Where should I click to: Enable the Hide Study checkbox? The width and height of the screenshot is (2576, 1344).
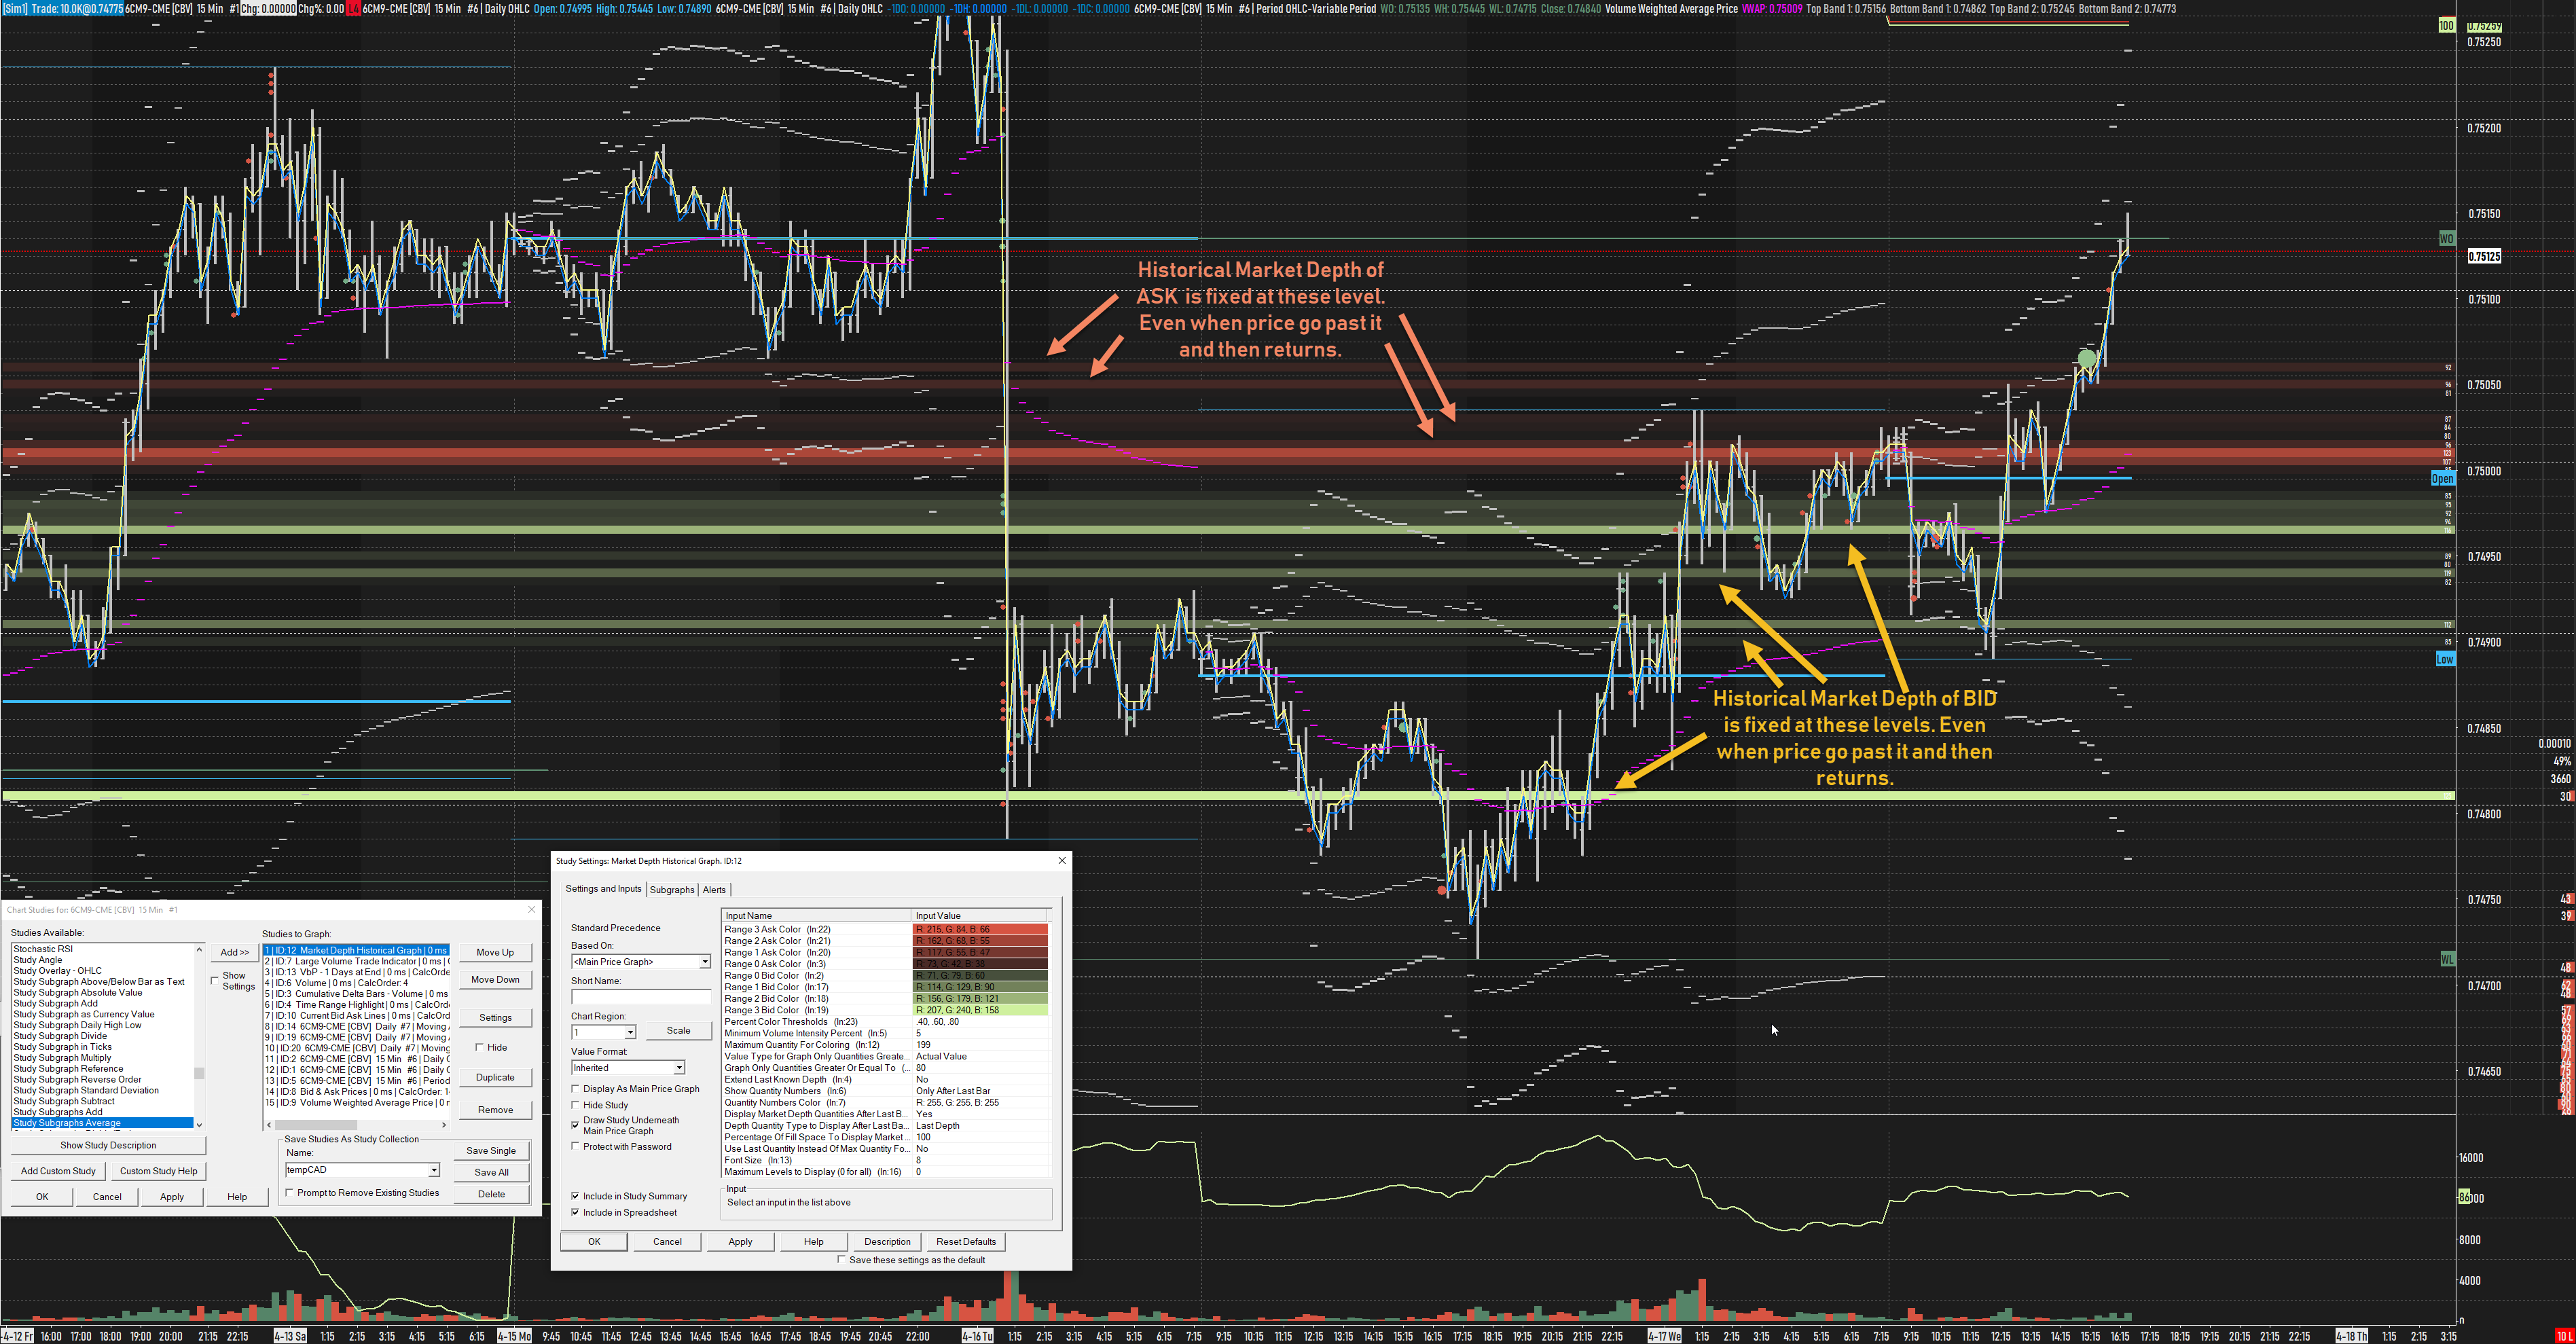[x=575, y=1105]
